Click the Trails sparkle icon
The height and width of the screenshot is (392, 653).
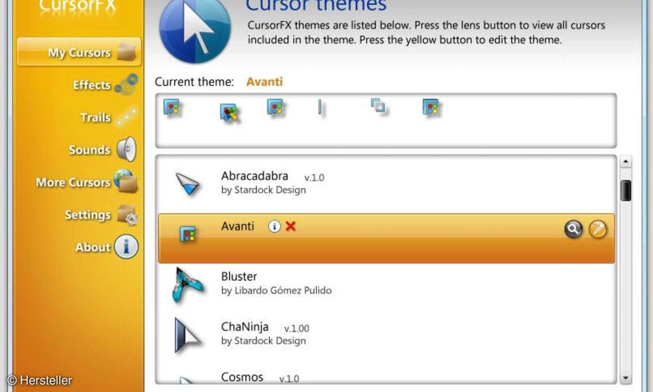point(126,117)
